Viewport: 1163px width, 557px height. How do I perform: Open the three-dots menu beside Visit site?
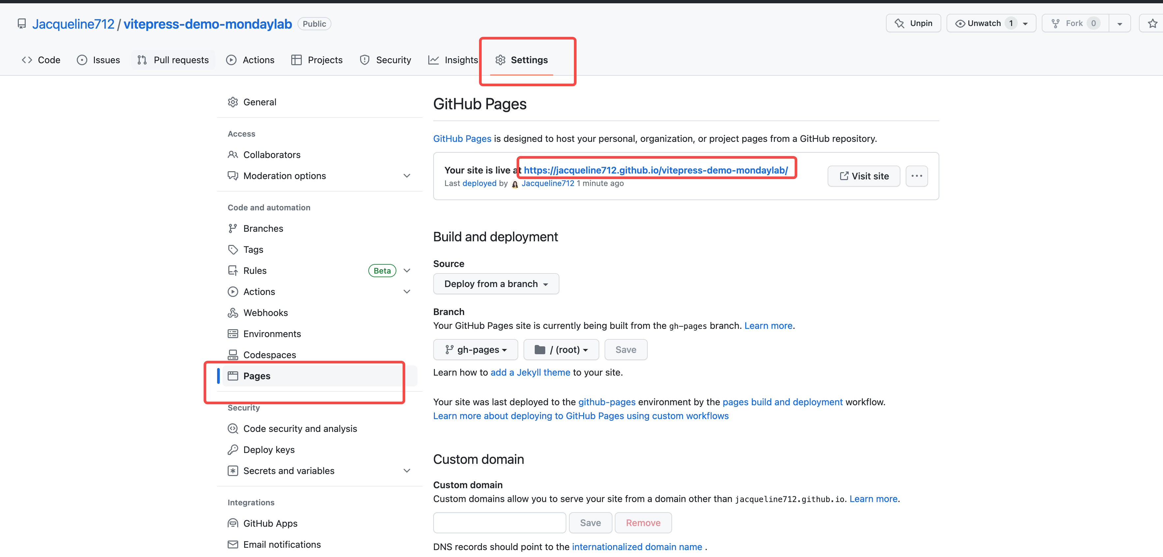pyautogui.click(x=917, y=176)
